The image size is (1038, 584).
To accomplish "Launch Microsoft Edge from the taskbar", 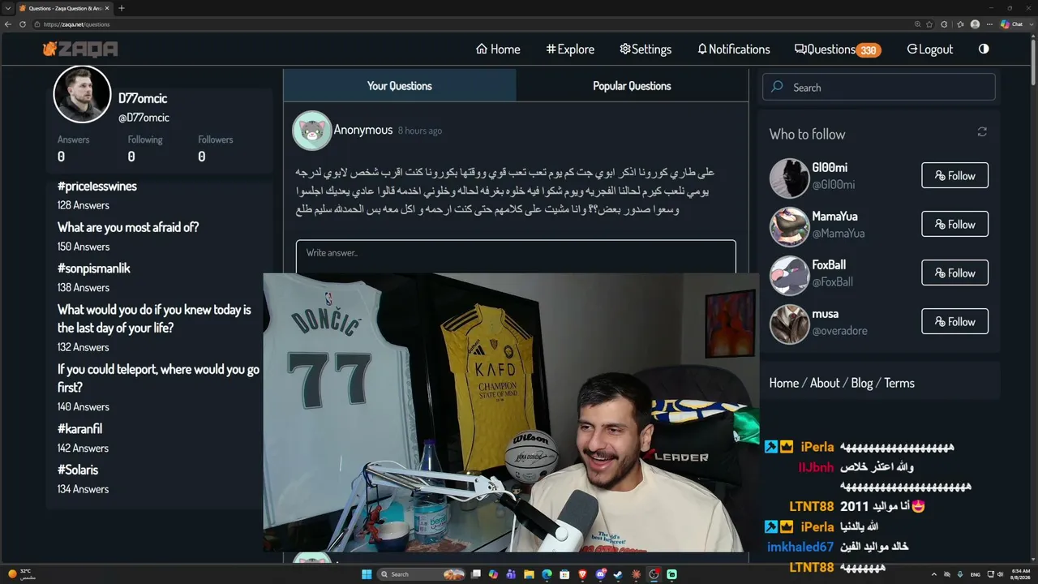I will tap(547, 574).
